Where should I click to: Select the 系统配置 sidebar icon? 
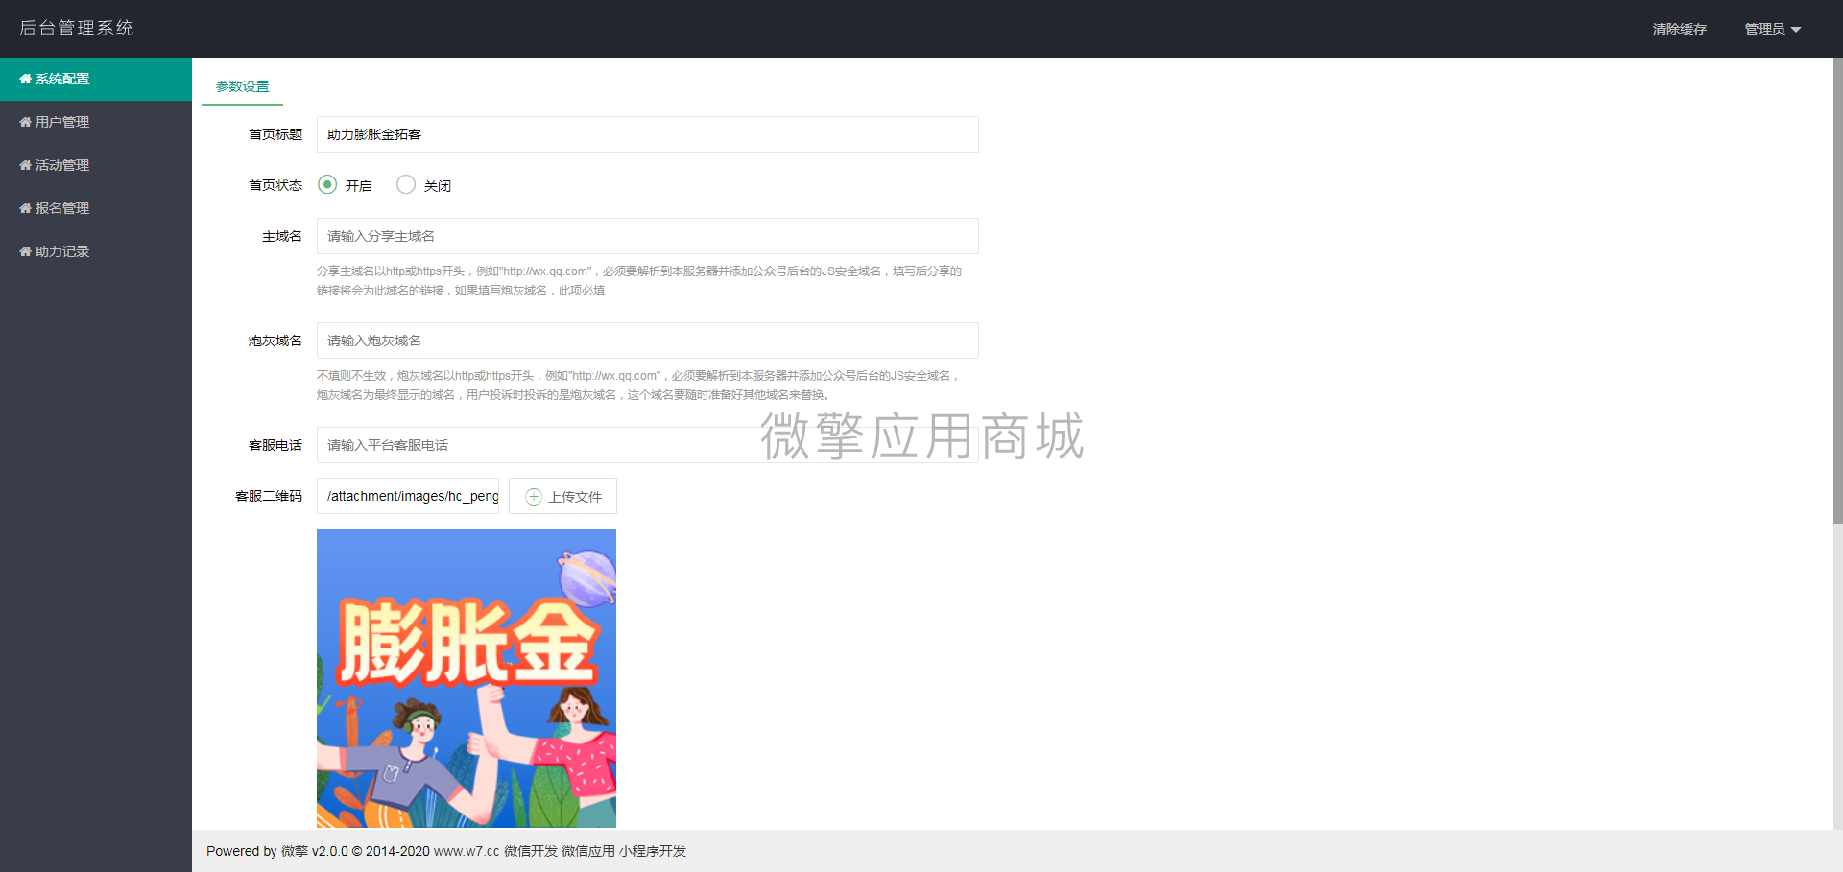(x=26, y=79)
